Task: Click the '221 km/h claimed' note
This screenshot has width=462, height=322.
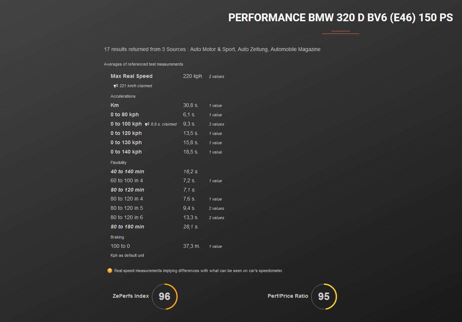Action: coord(136,86)
